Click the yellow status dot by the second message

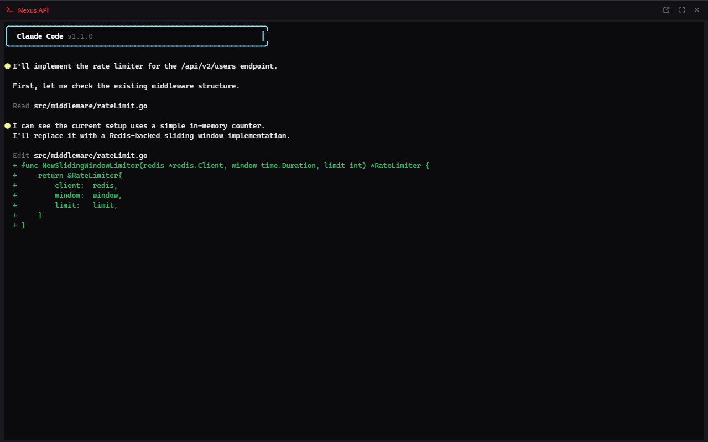(7, 125)
